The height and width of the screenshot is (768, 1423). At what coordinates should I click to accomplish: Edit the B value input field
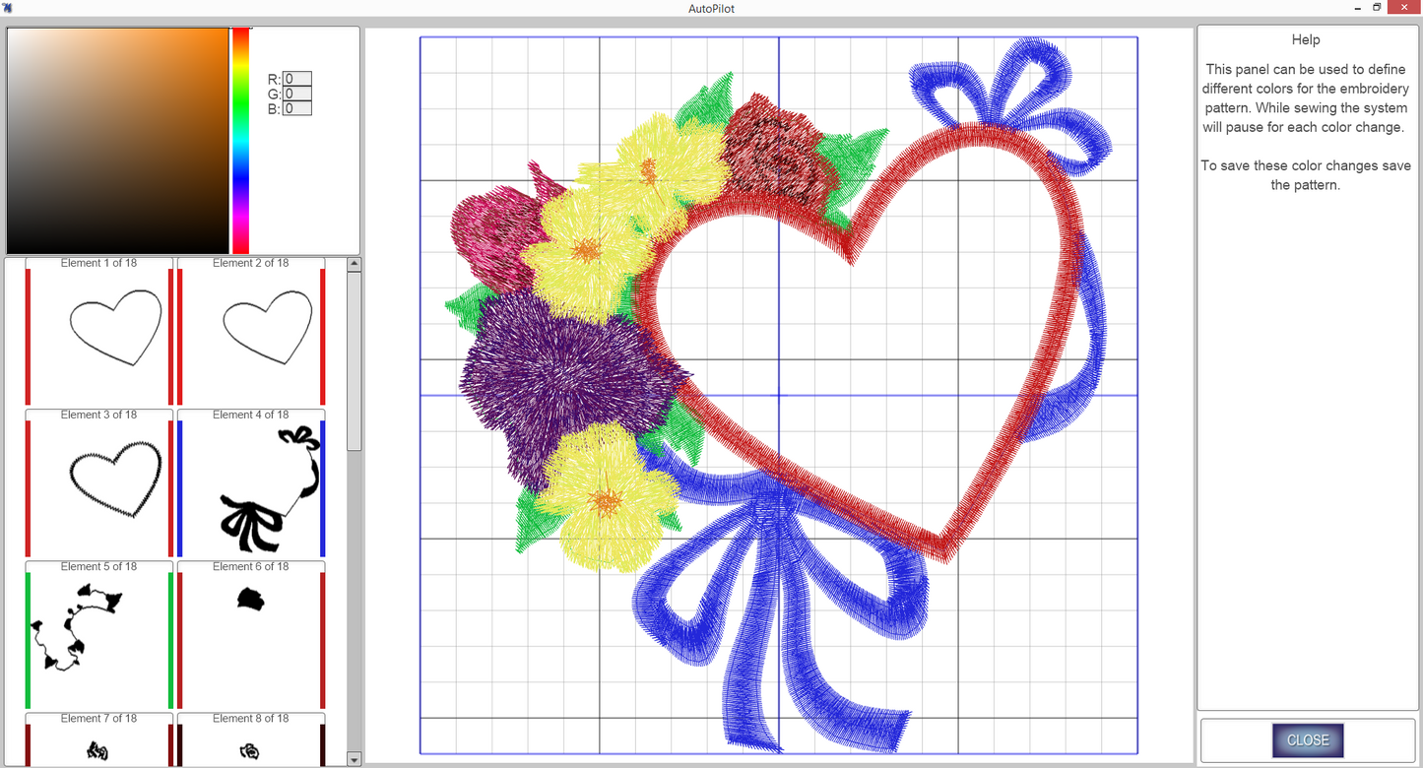(295, 108)
